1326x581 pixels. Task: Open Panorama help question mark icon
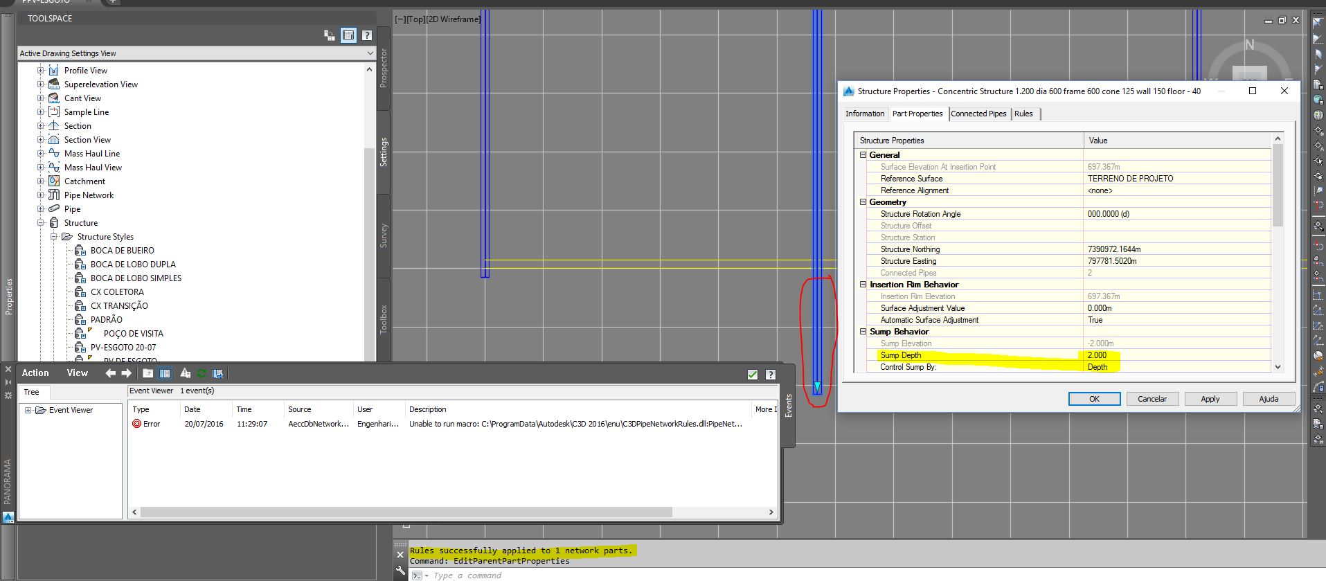pos(771,375)
